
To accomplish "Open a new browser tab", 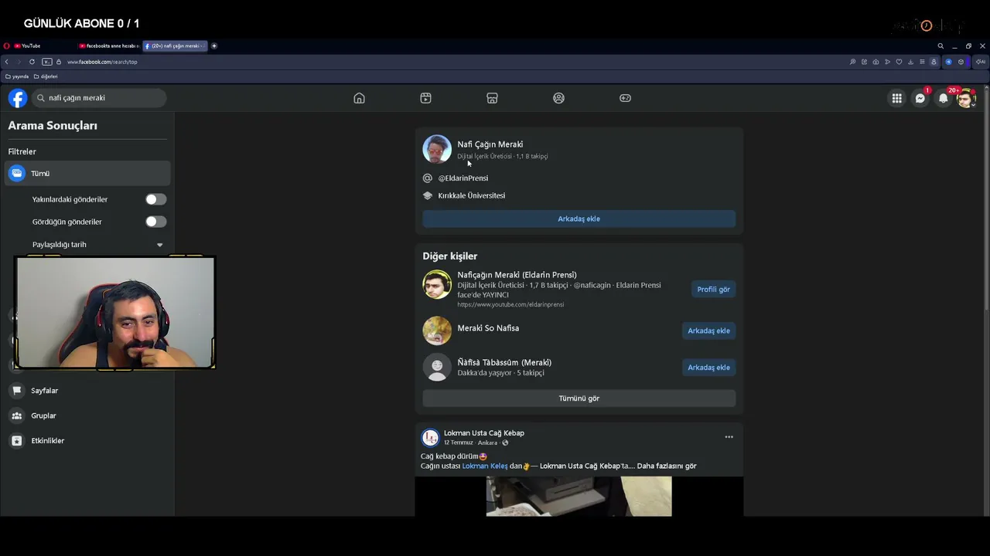I will 214,46.
